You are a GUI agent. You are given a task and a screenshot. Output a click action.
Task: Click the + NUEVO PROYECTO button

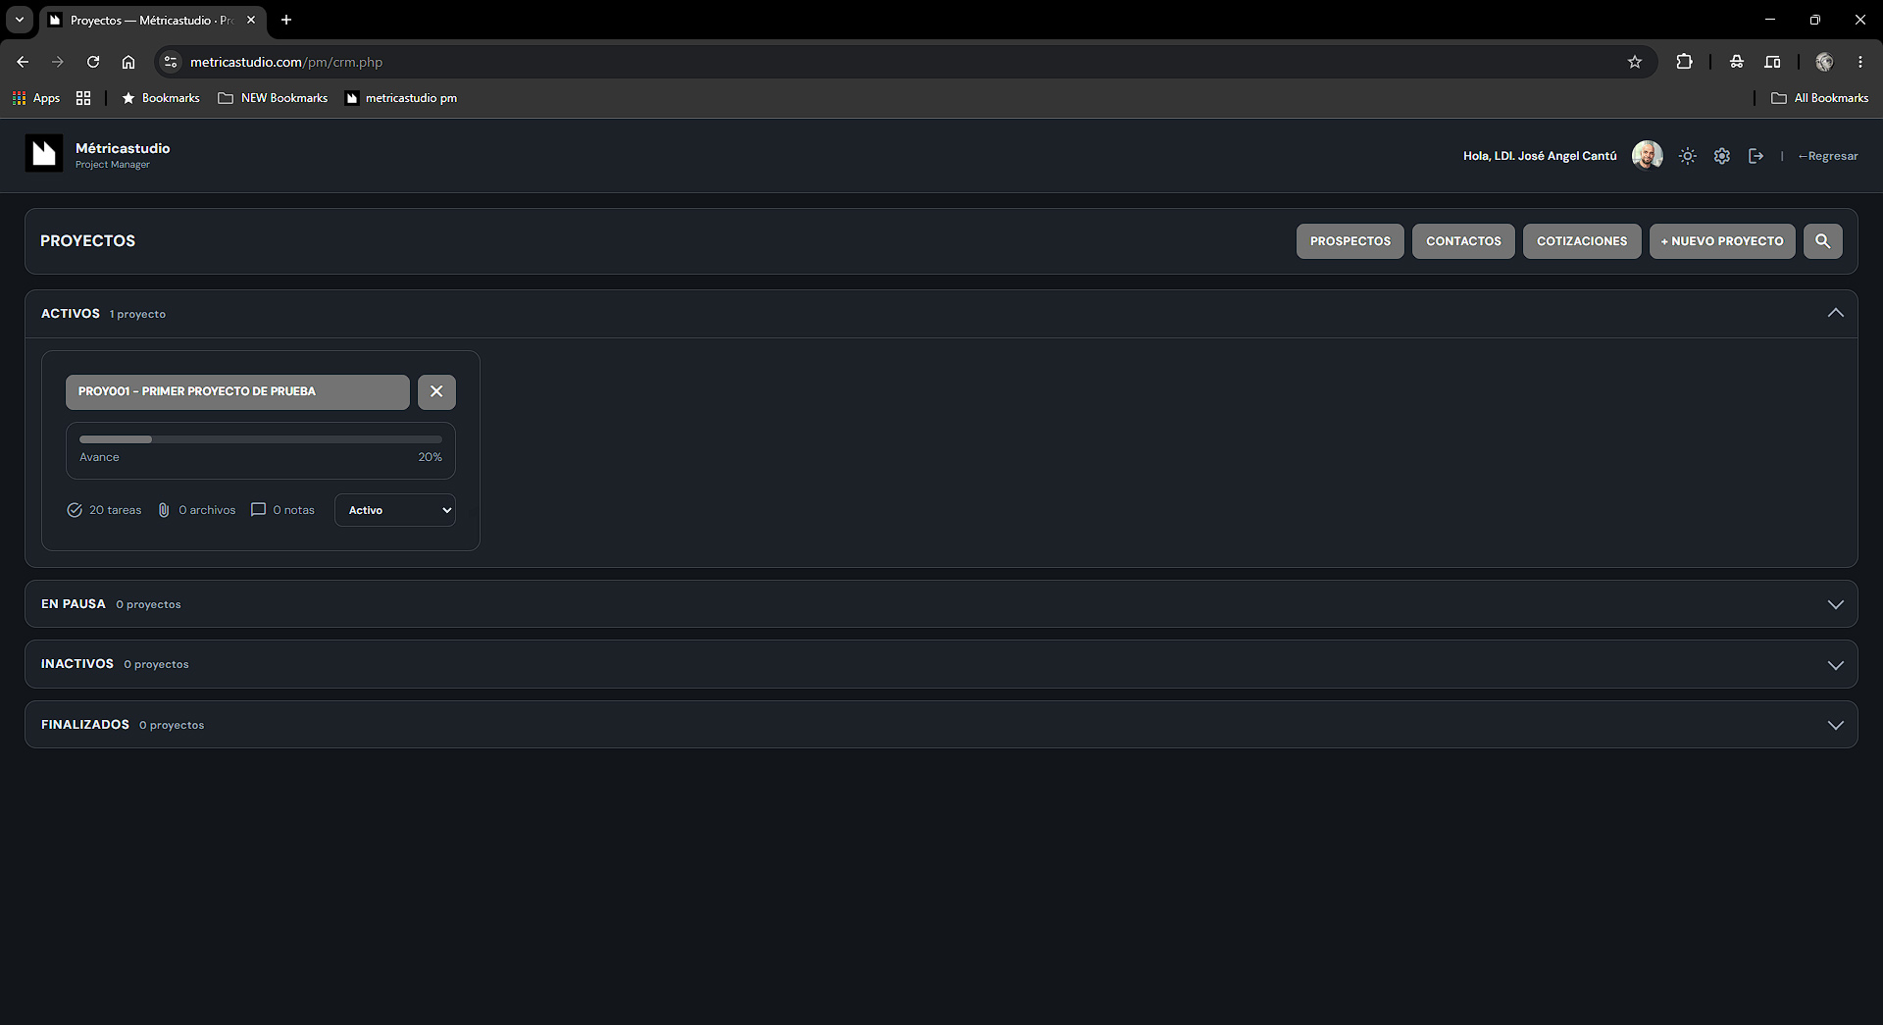tap(1722, 241)
